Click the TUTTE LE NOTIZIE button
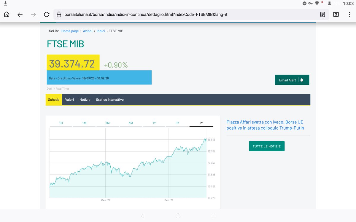Screen dimensions: 356x222 click(267, 146)
